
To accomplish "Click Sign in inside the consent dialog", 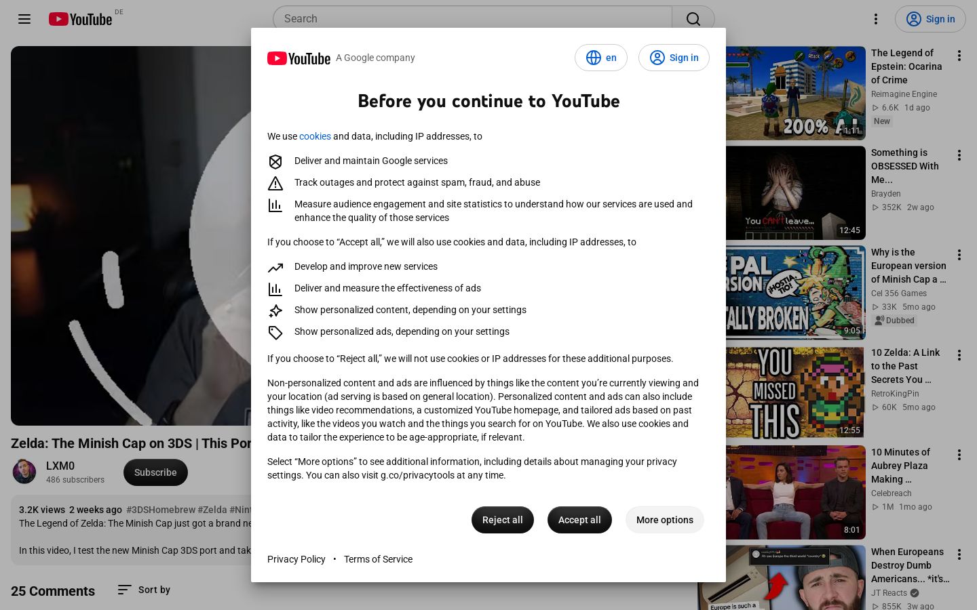I will 674,58.
